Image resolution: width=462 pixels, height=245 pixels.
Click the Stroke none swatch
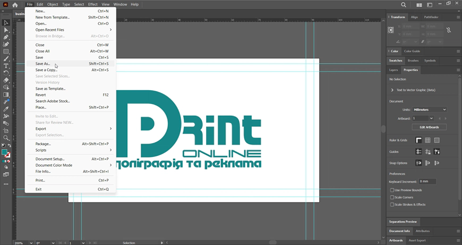[x=7, y=155]
